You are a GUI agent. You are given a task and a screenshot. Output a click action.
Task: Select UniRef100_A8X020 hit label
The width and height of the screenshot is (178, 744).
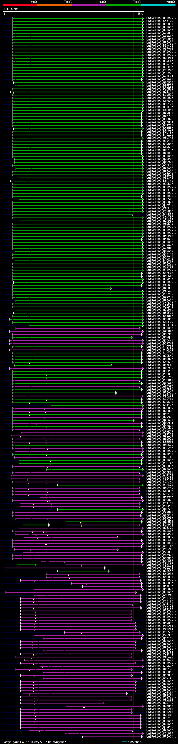tap(160, 245)
